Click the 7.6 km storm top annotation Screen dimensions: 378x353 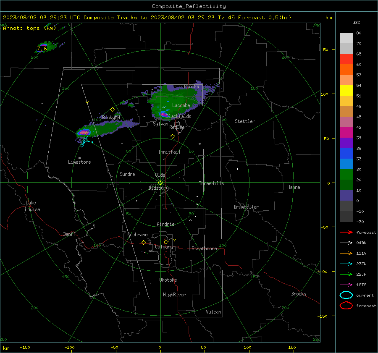[x=42, y=49]
